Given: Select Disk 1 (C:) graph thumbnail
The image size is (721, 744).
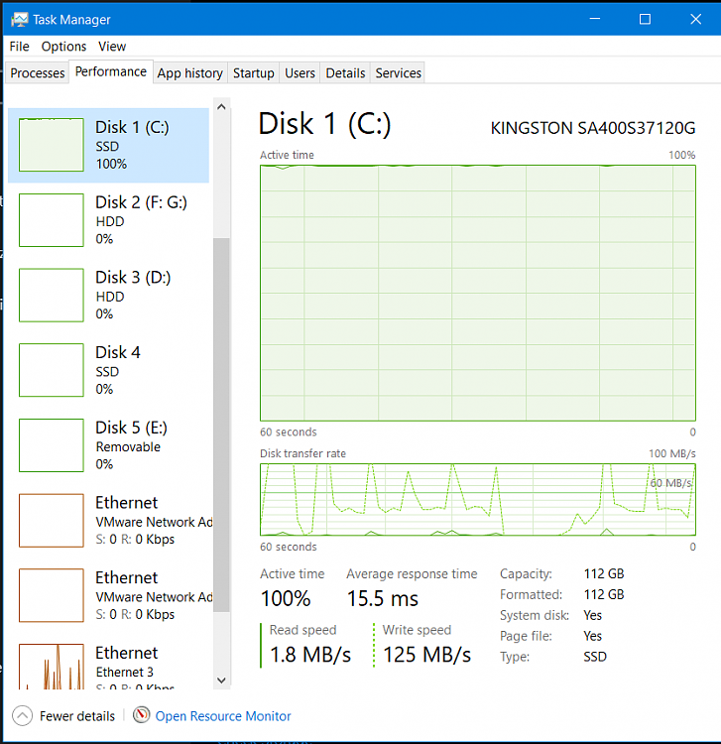Looking at the screenshot, I should (x=52, y=145).
